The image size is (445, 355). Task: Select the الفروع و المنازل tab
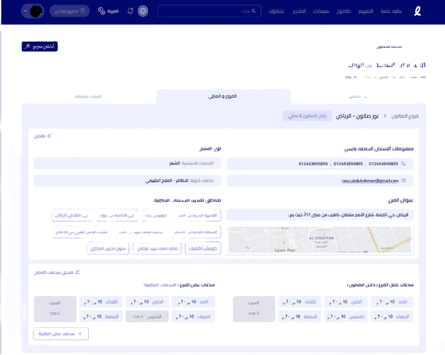[223, 97]
